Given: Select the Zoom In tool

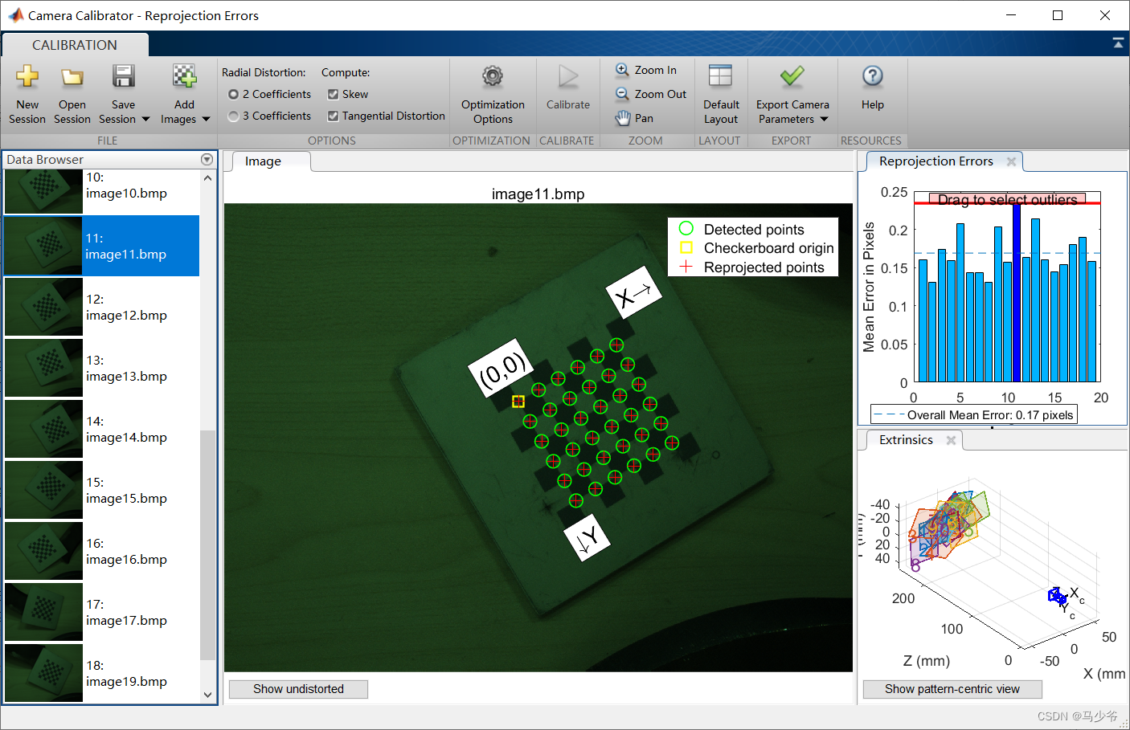Looking at the screenshot, I should [646, 70].
